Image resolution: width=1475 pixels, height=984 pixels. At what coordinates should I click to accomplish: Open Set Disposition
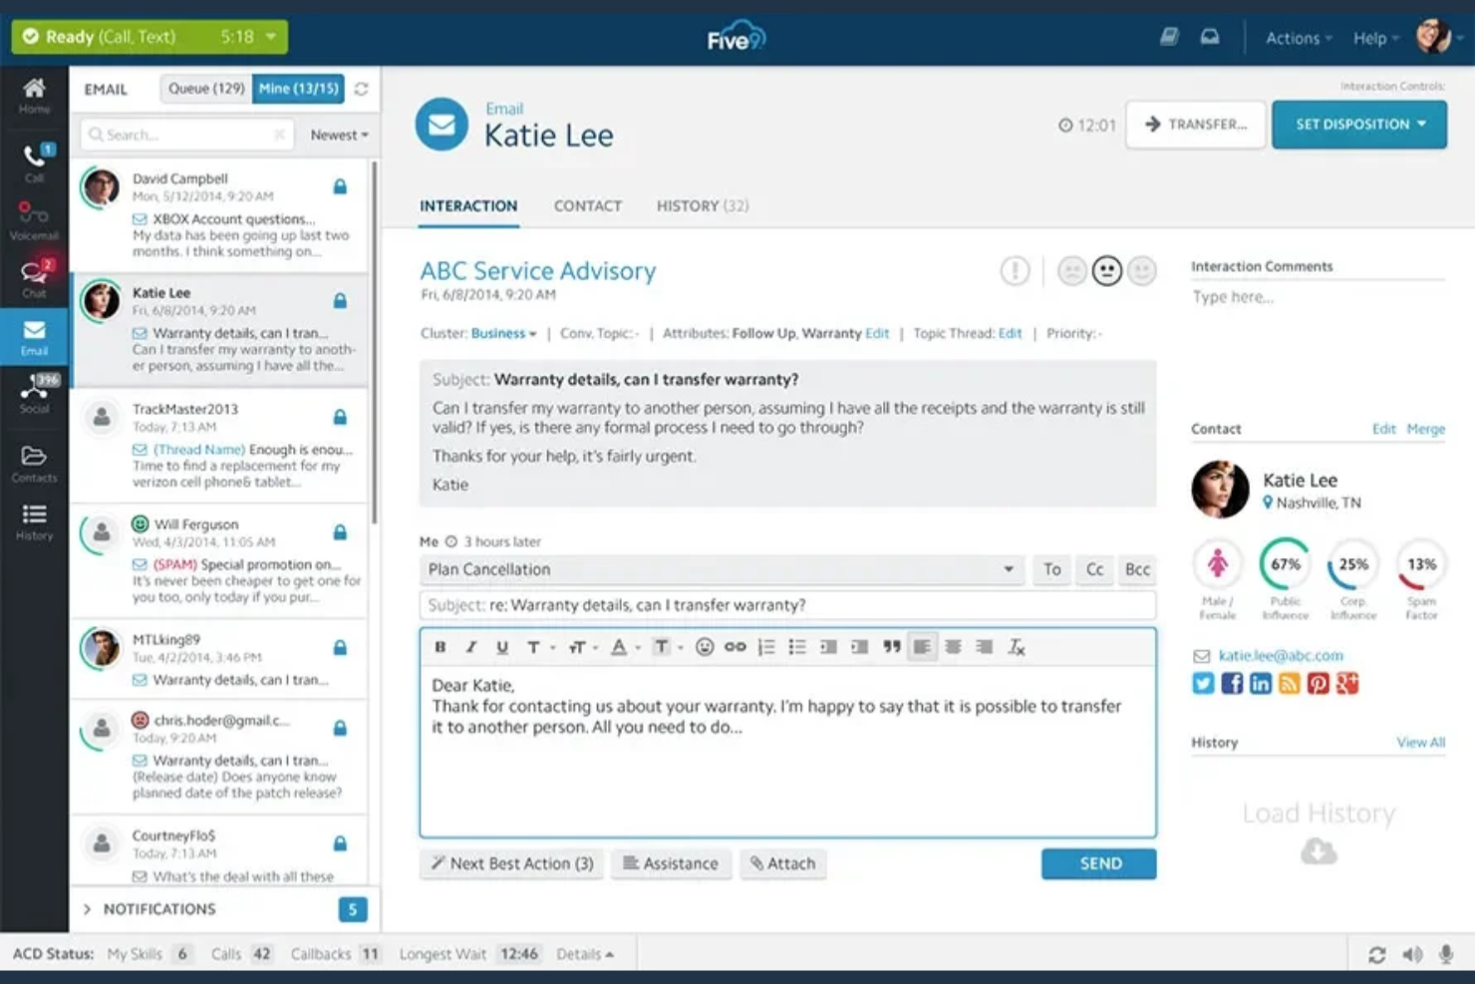(x=1358, y=125)
